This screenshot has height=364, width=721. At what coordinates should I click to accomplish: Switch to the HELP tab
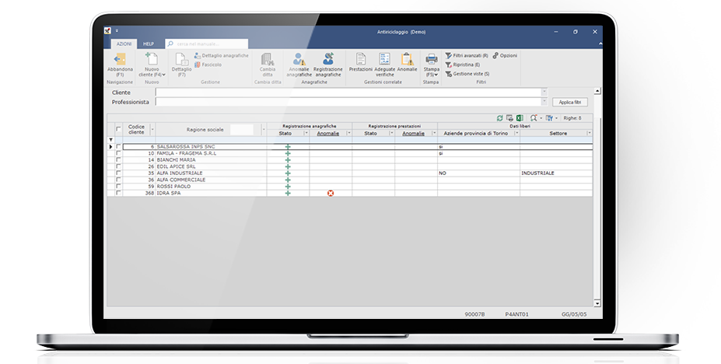point(149,44)
